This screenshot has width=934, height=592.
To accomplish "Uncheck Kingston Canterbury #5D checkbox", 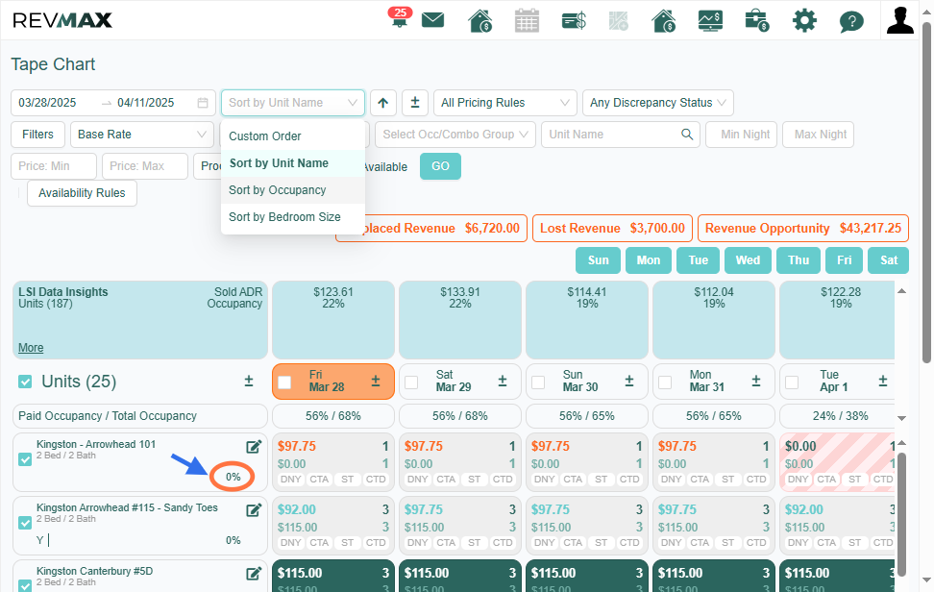I will (x=25, y=585).
